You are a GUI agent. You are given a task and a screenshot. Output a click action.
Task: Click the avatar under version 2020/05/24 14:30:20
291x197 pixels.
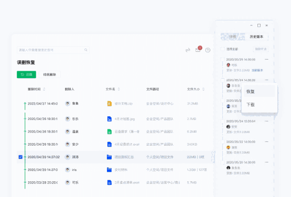228,85
